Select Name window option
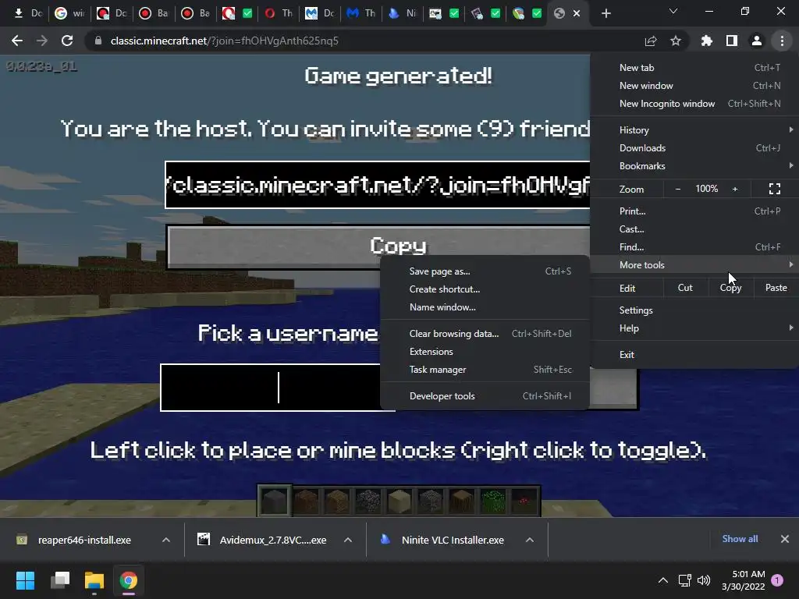799x599 pixels. 485,307
